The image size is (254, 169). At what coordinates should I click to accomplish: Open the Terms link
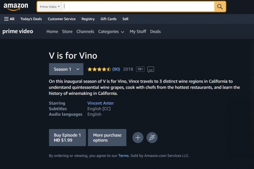pos(123,156)
